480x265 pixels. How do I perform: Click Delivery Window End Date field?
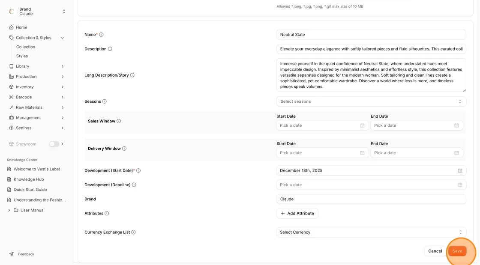[x=417, y=153]
